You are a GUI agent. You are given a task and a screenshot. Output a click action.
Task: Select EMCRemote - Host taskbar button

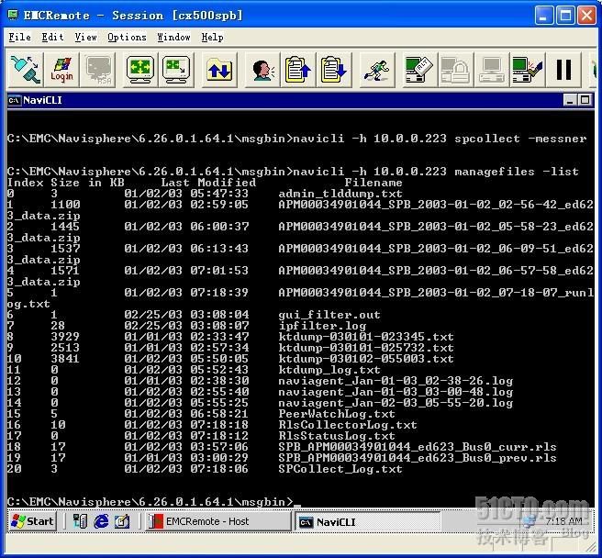coord(217,521)
